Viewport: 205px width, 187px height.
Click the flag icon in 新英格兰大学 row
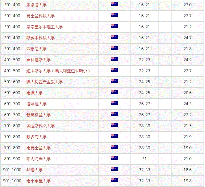114,114
